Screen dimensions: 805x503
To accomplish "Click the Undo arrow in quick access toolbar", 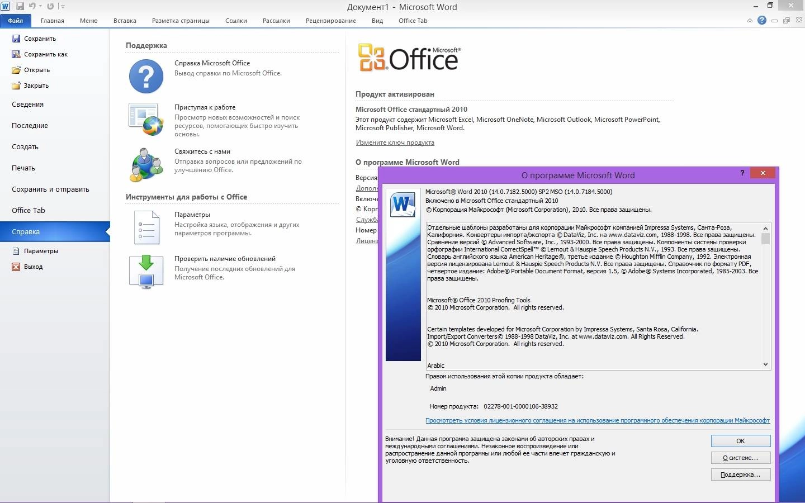I will tap(32, 6).
